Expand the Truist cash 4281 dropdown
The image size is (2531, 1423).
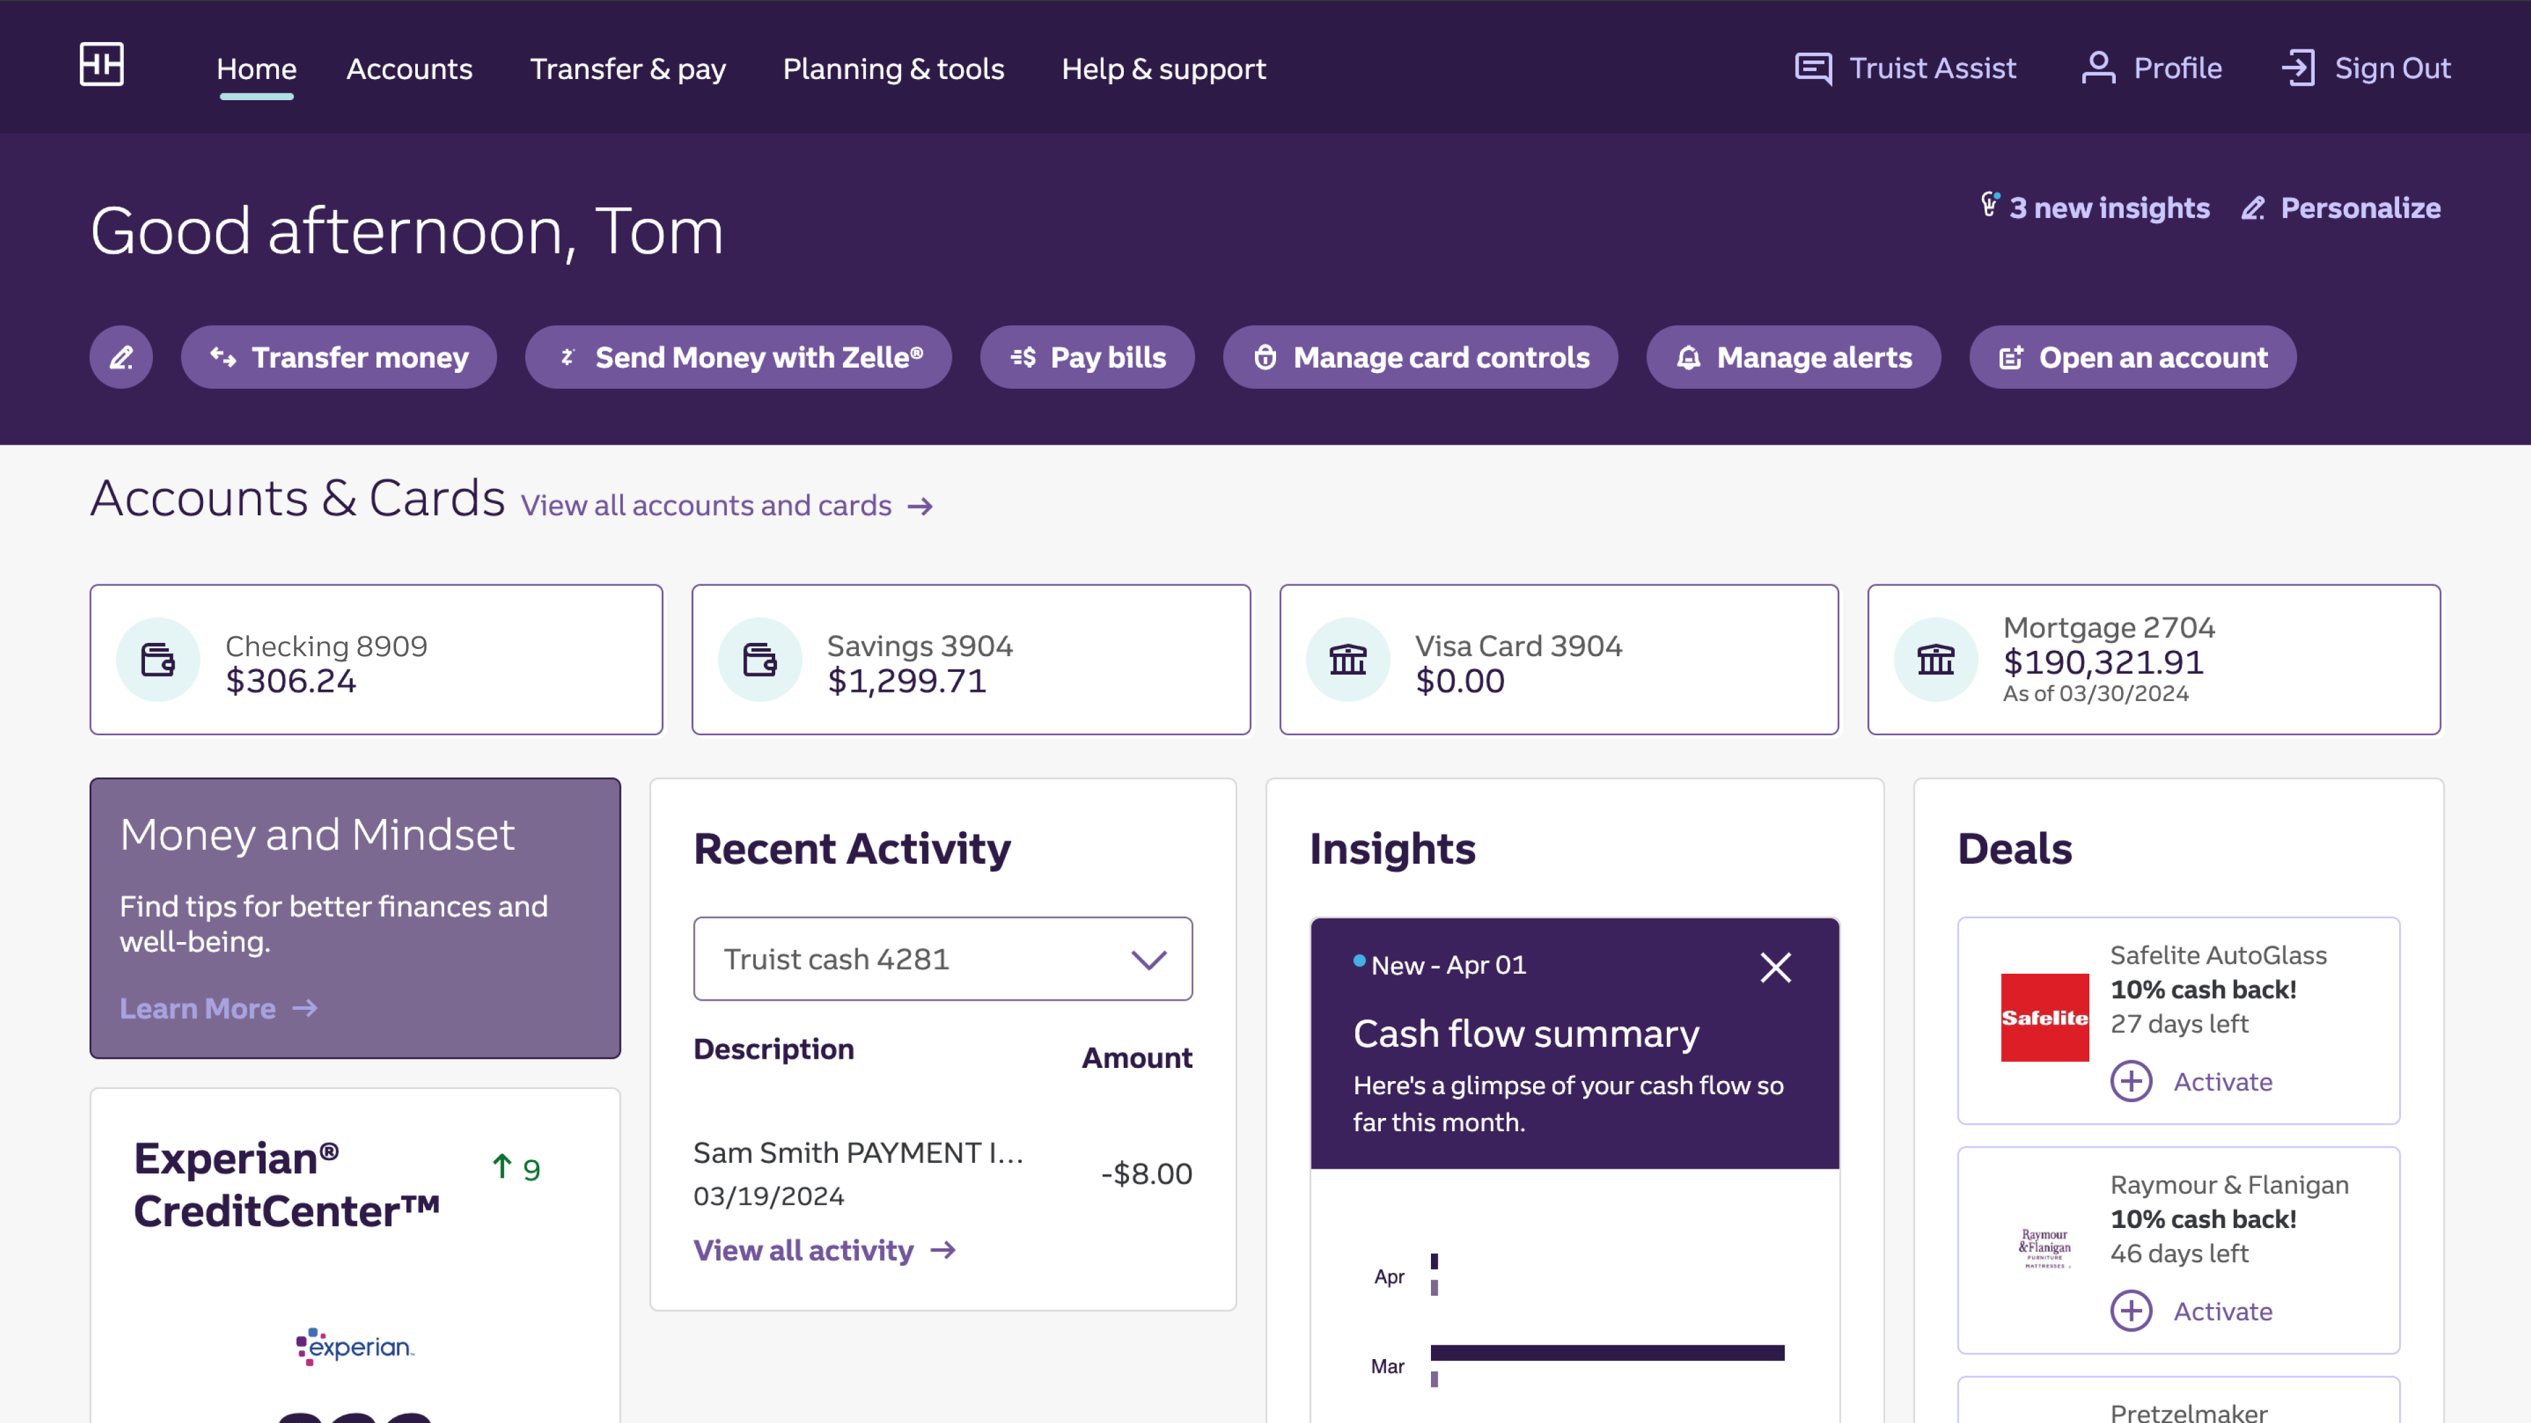(x=1148, y=959)
